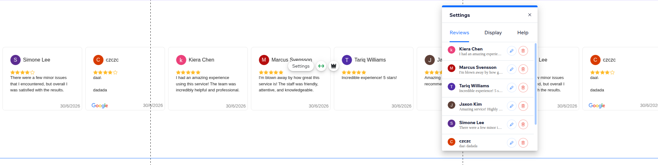Delete the Marcus Svensson review
This screenshot has width=658, height=165.
pos(523,69)
